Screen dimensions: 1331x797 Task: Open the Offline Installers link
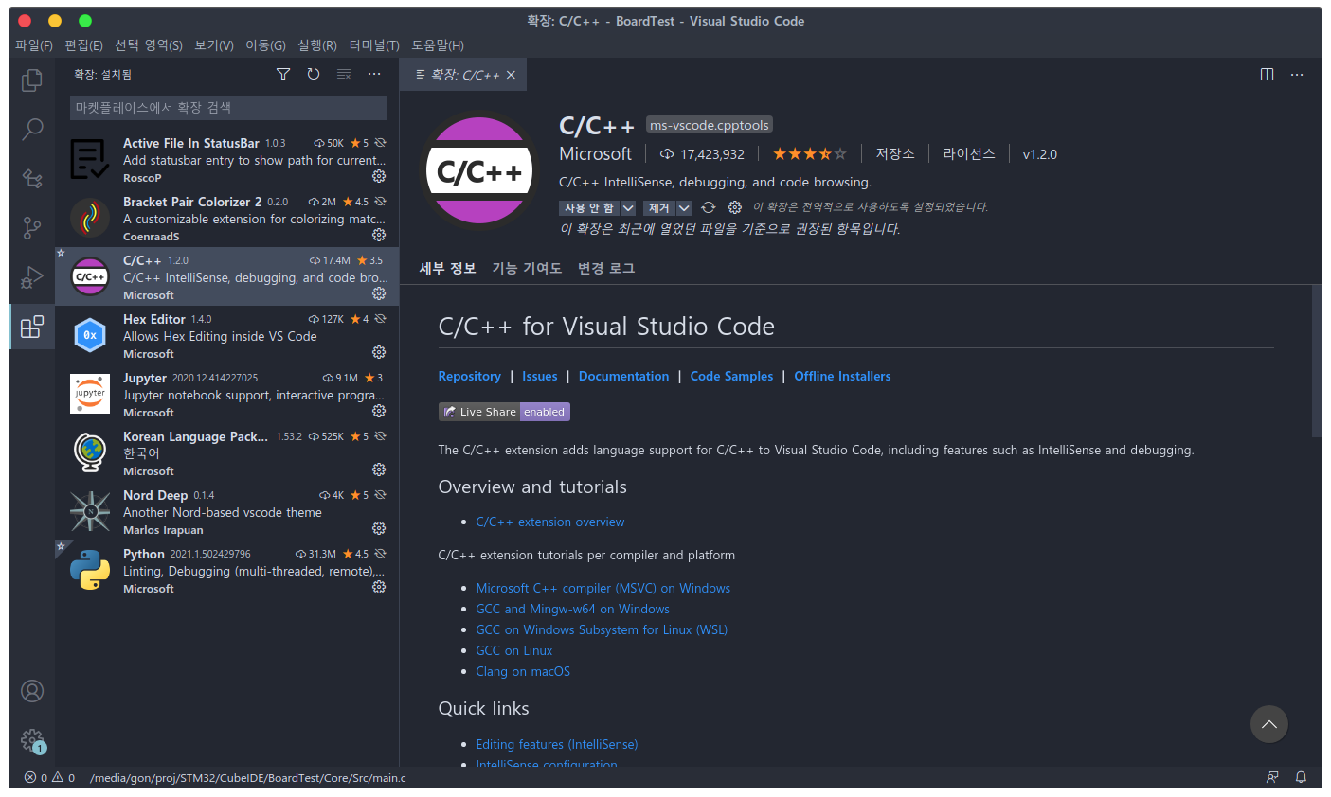tap(842, 376)
